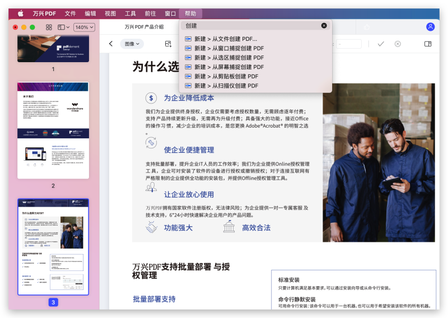Click the 万兴 PDF 产品介绍 document tab
Screen dimensions: 448x318
144,27
